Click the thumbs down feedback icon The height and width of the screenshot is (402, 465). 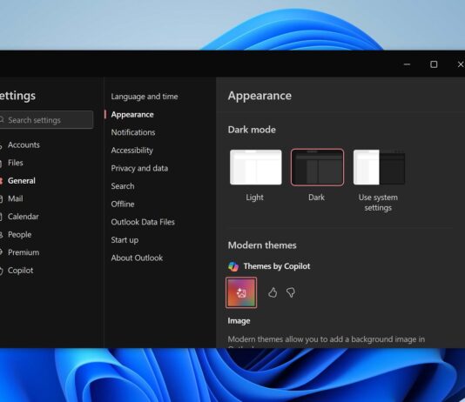pos(291,292)
